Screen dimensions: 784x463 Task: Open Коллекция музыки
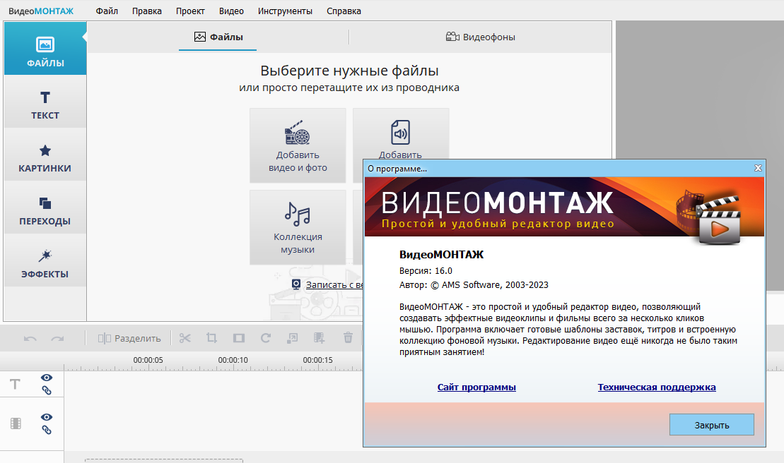click(298, 227)
